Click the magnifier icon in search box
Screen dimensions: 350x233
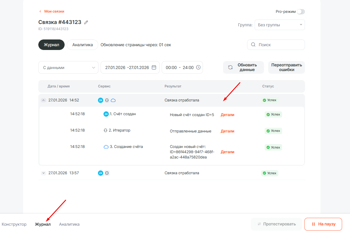tap(253, 45)
